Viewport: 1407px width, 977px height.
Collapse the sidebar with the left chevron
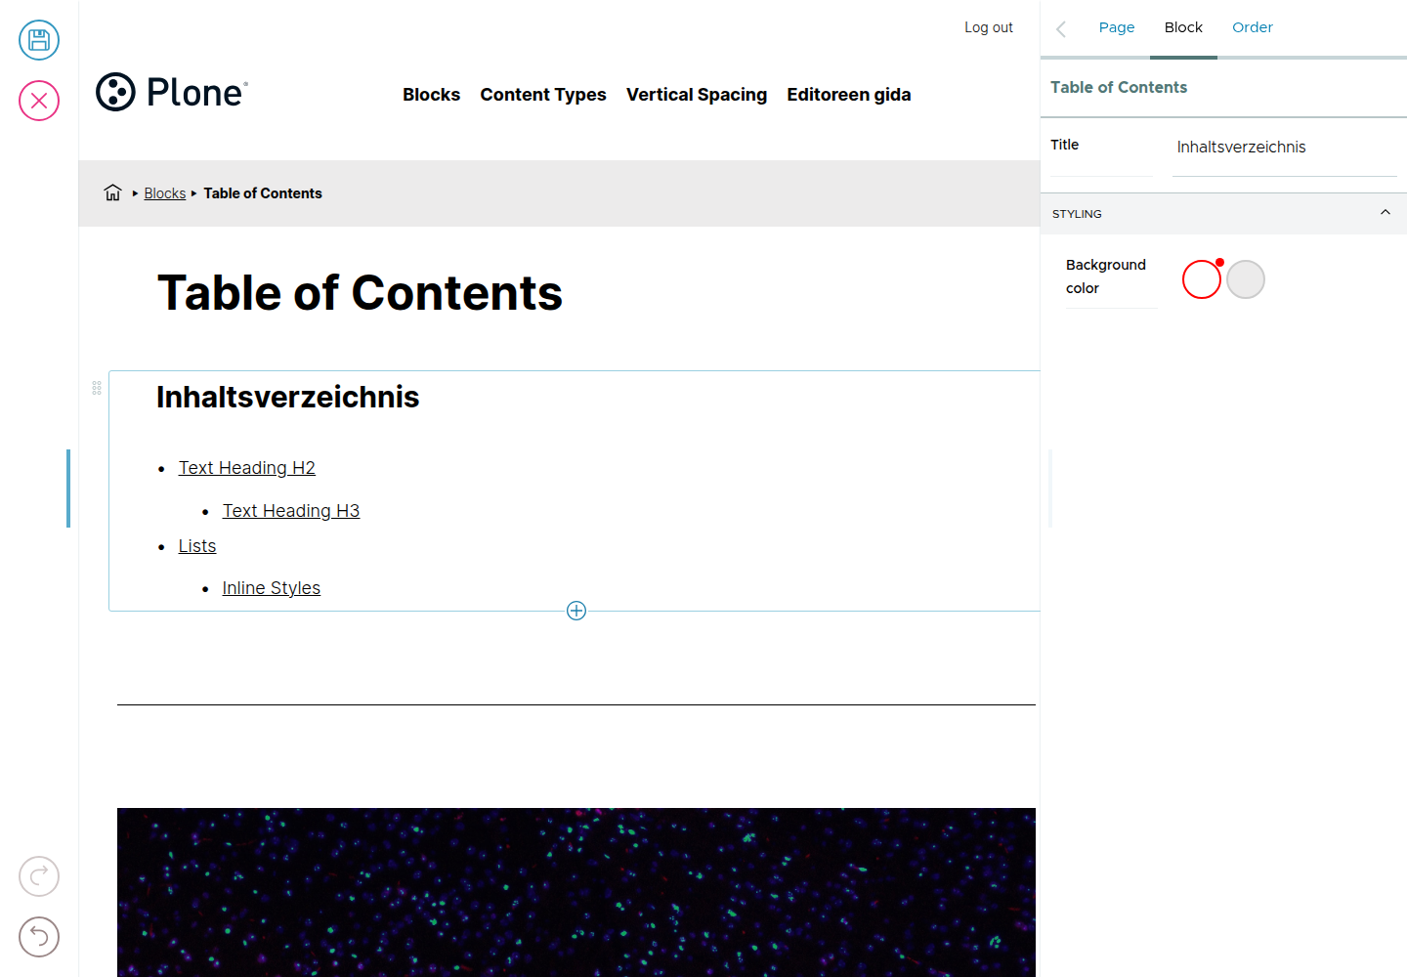[x=1061, y=28]
